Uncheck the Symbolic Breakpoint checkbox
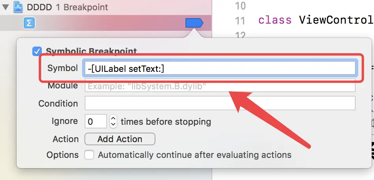The width and height of the screenshot is (374, 180). coord(37,51)
